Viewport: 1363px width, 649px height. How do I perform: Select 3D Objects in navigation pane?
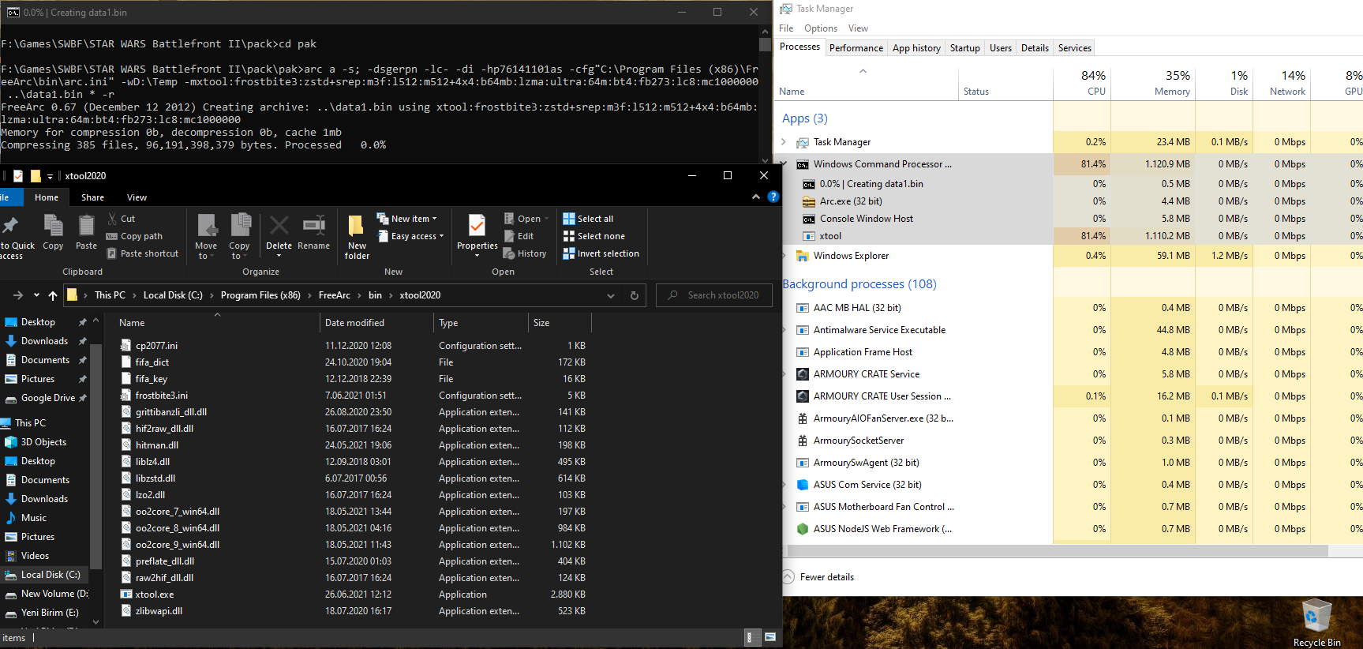tap(43, 442)
